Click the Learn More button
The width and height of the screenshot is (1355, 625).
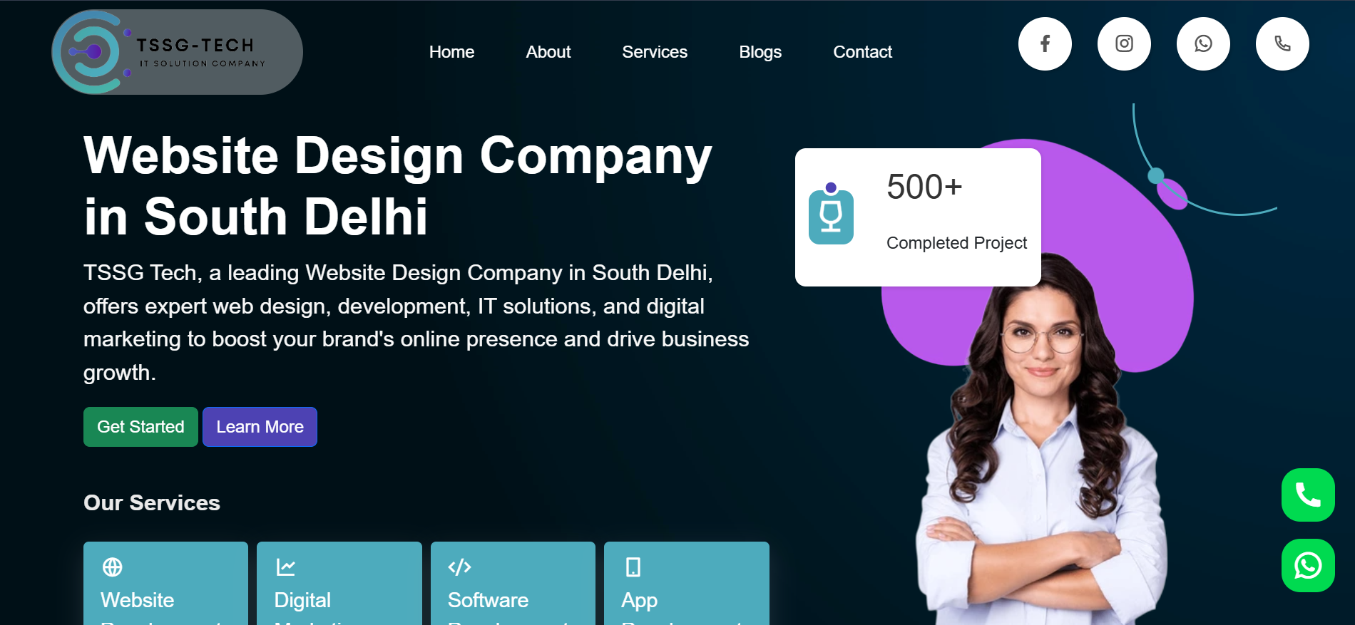260,427
